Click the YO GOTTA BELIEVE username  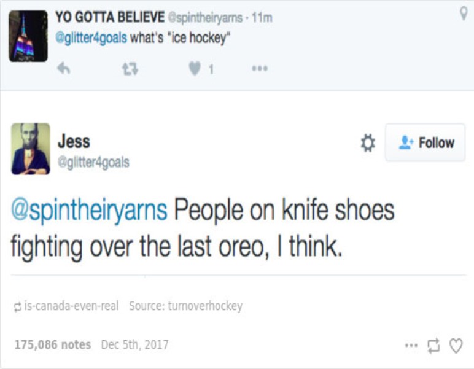[109, 17]
